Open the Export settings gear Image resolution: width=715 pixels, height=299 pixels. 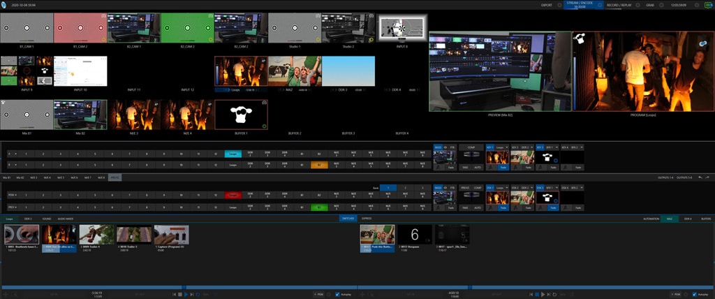point(559,5)
